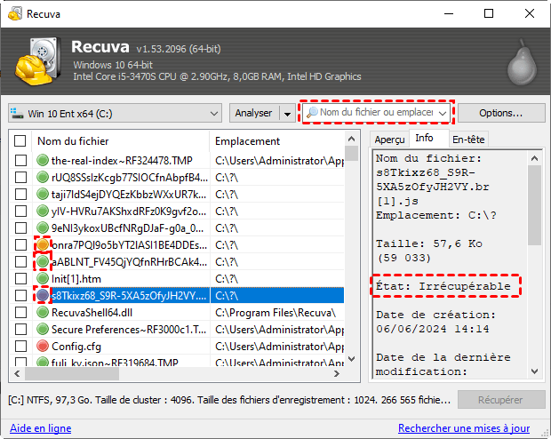Check the onra7PQI9o5 file checkbox
Viewport: 551px width, 439px height.
tap(20, 244)
